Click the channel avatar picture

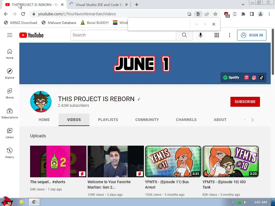click(x=41, y=102)
